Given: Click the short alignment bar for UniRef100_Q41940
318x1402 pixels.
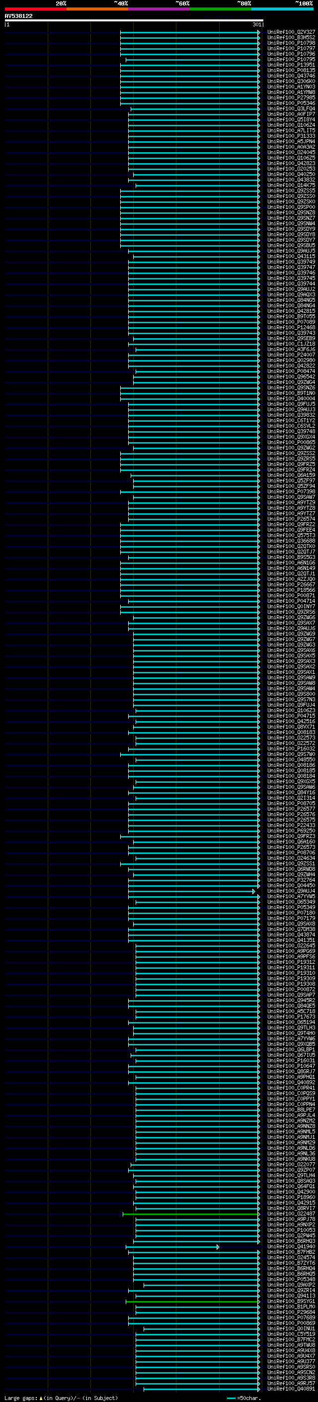Looking at the screenshot, I should pos(172,1246).
